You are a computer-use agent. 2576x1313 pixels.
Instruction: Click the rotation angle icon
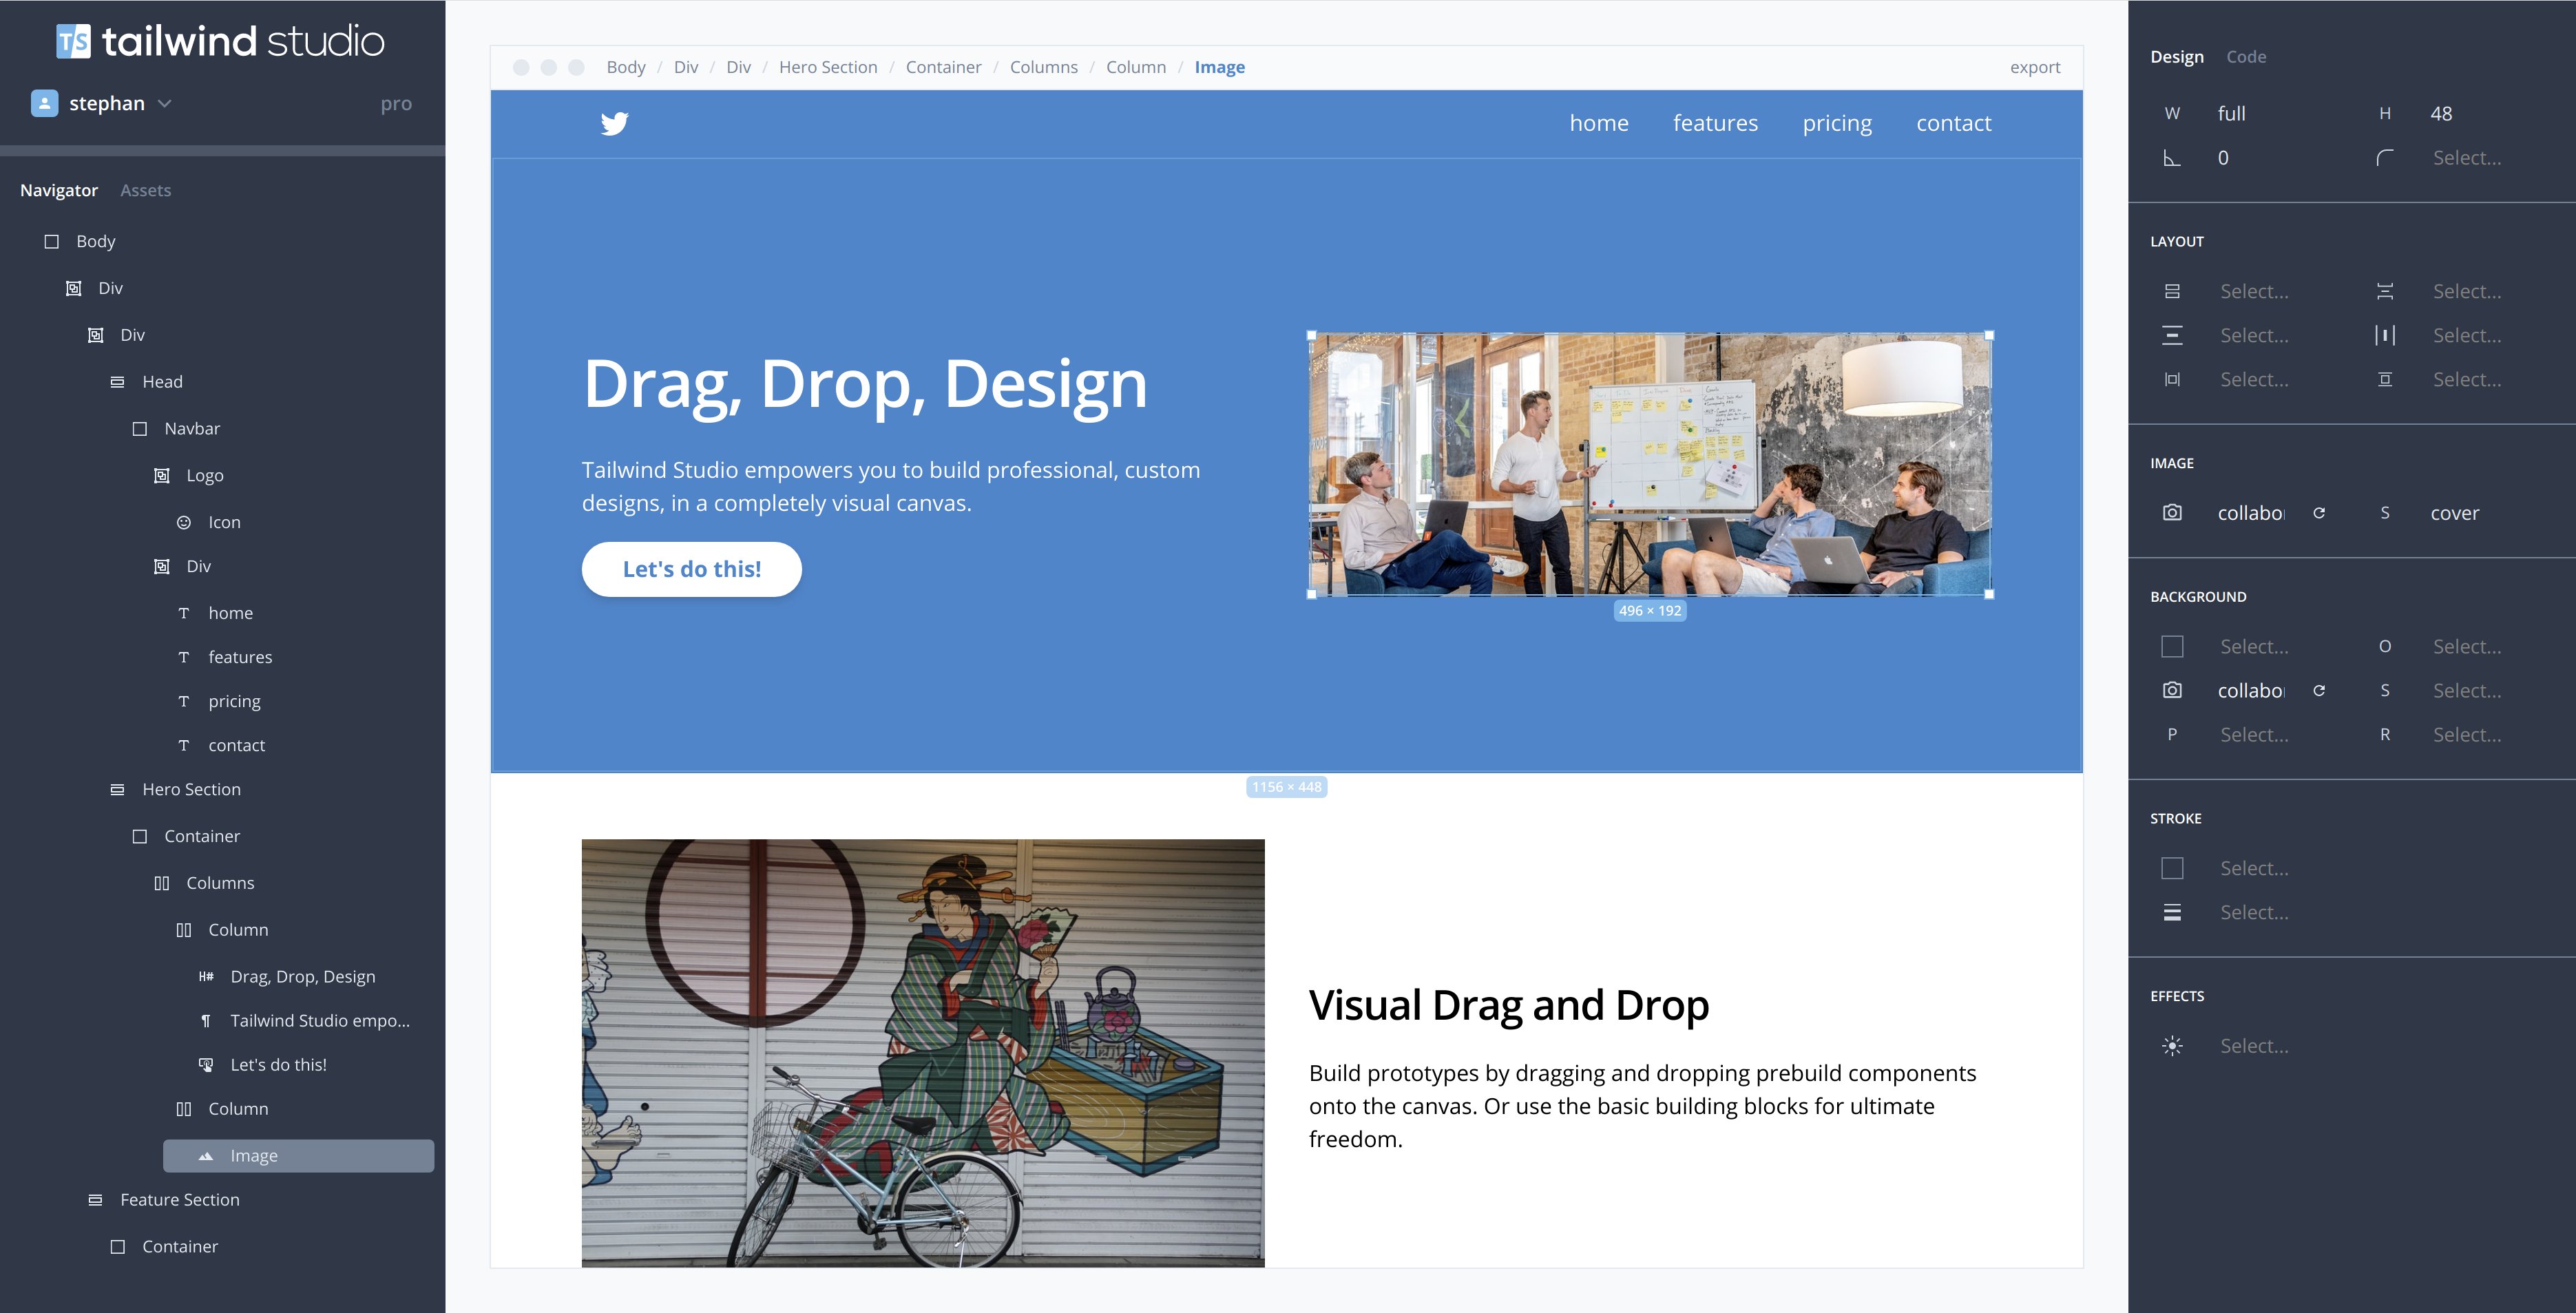tap(2172, 158)
